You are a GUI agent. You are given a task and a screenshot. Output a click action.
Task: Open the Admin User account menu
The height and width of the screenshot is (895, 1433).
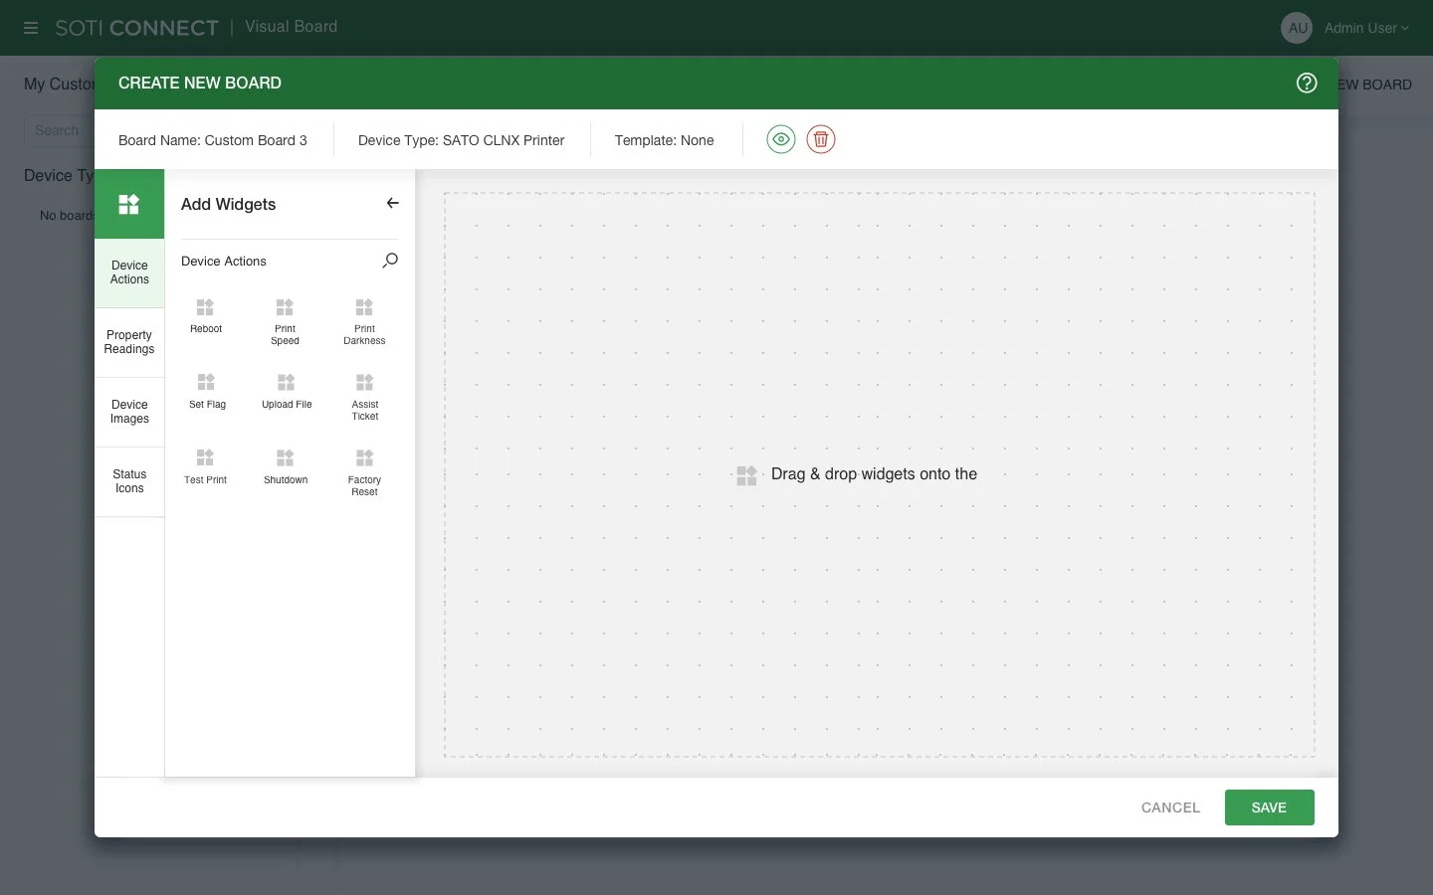[x=1365, y=28]
